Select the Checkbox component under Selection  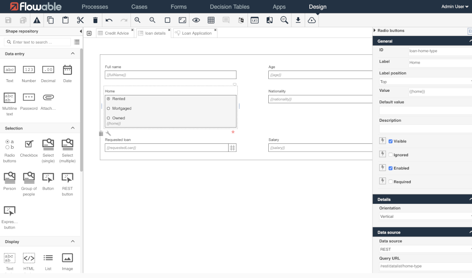[29, 144]
